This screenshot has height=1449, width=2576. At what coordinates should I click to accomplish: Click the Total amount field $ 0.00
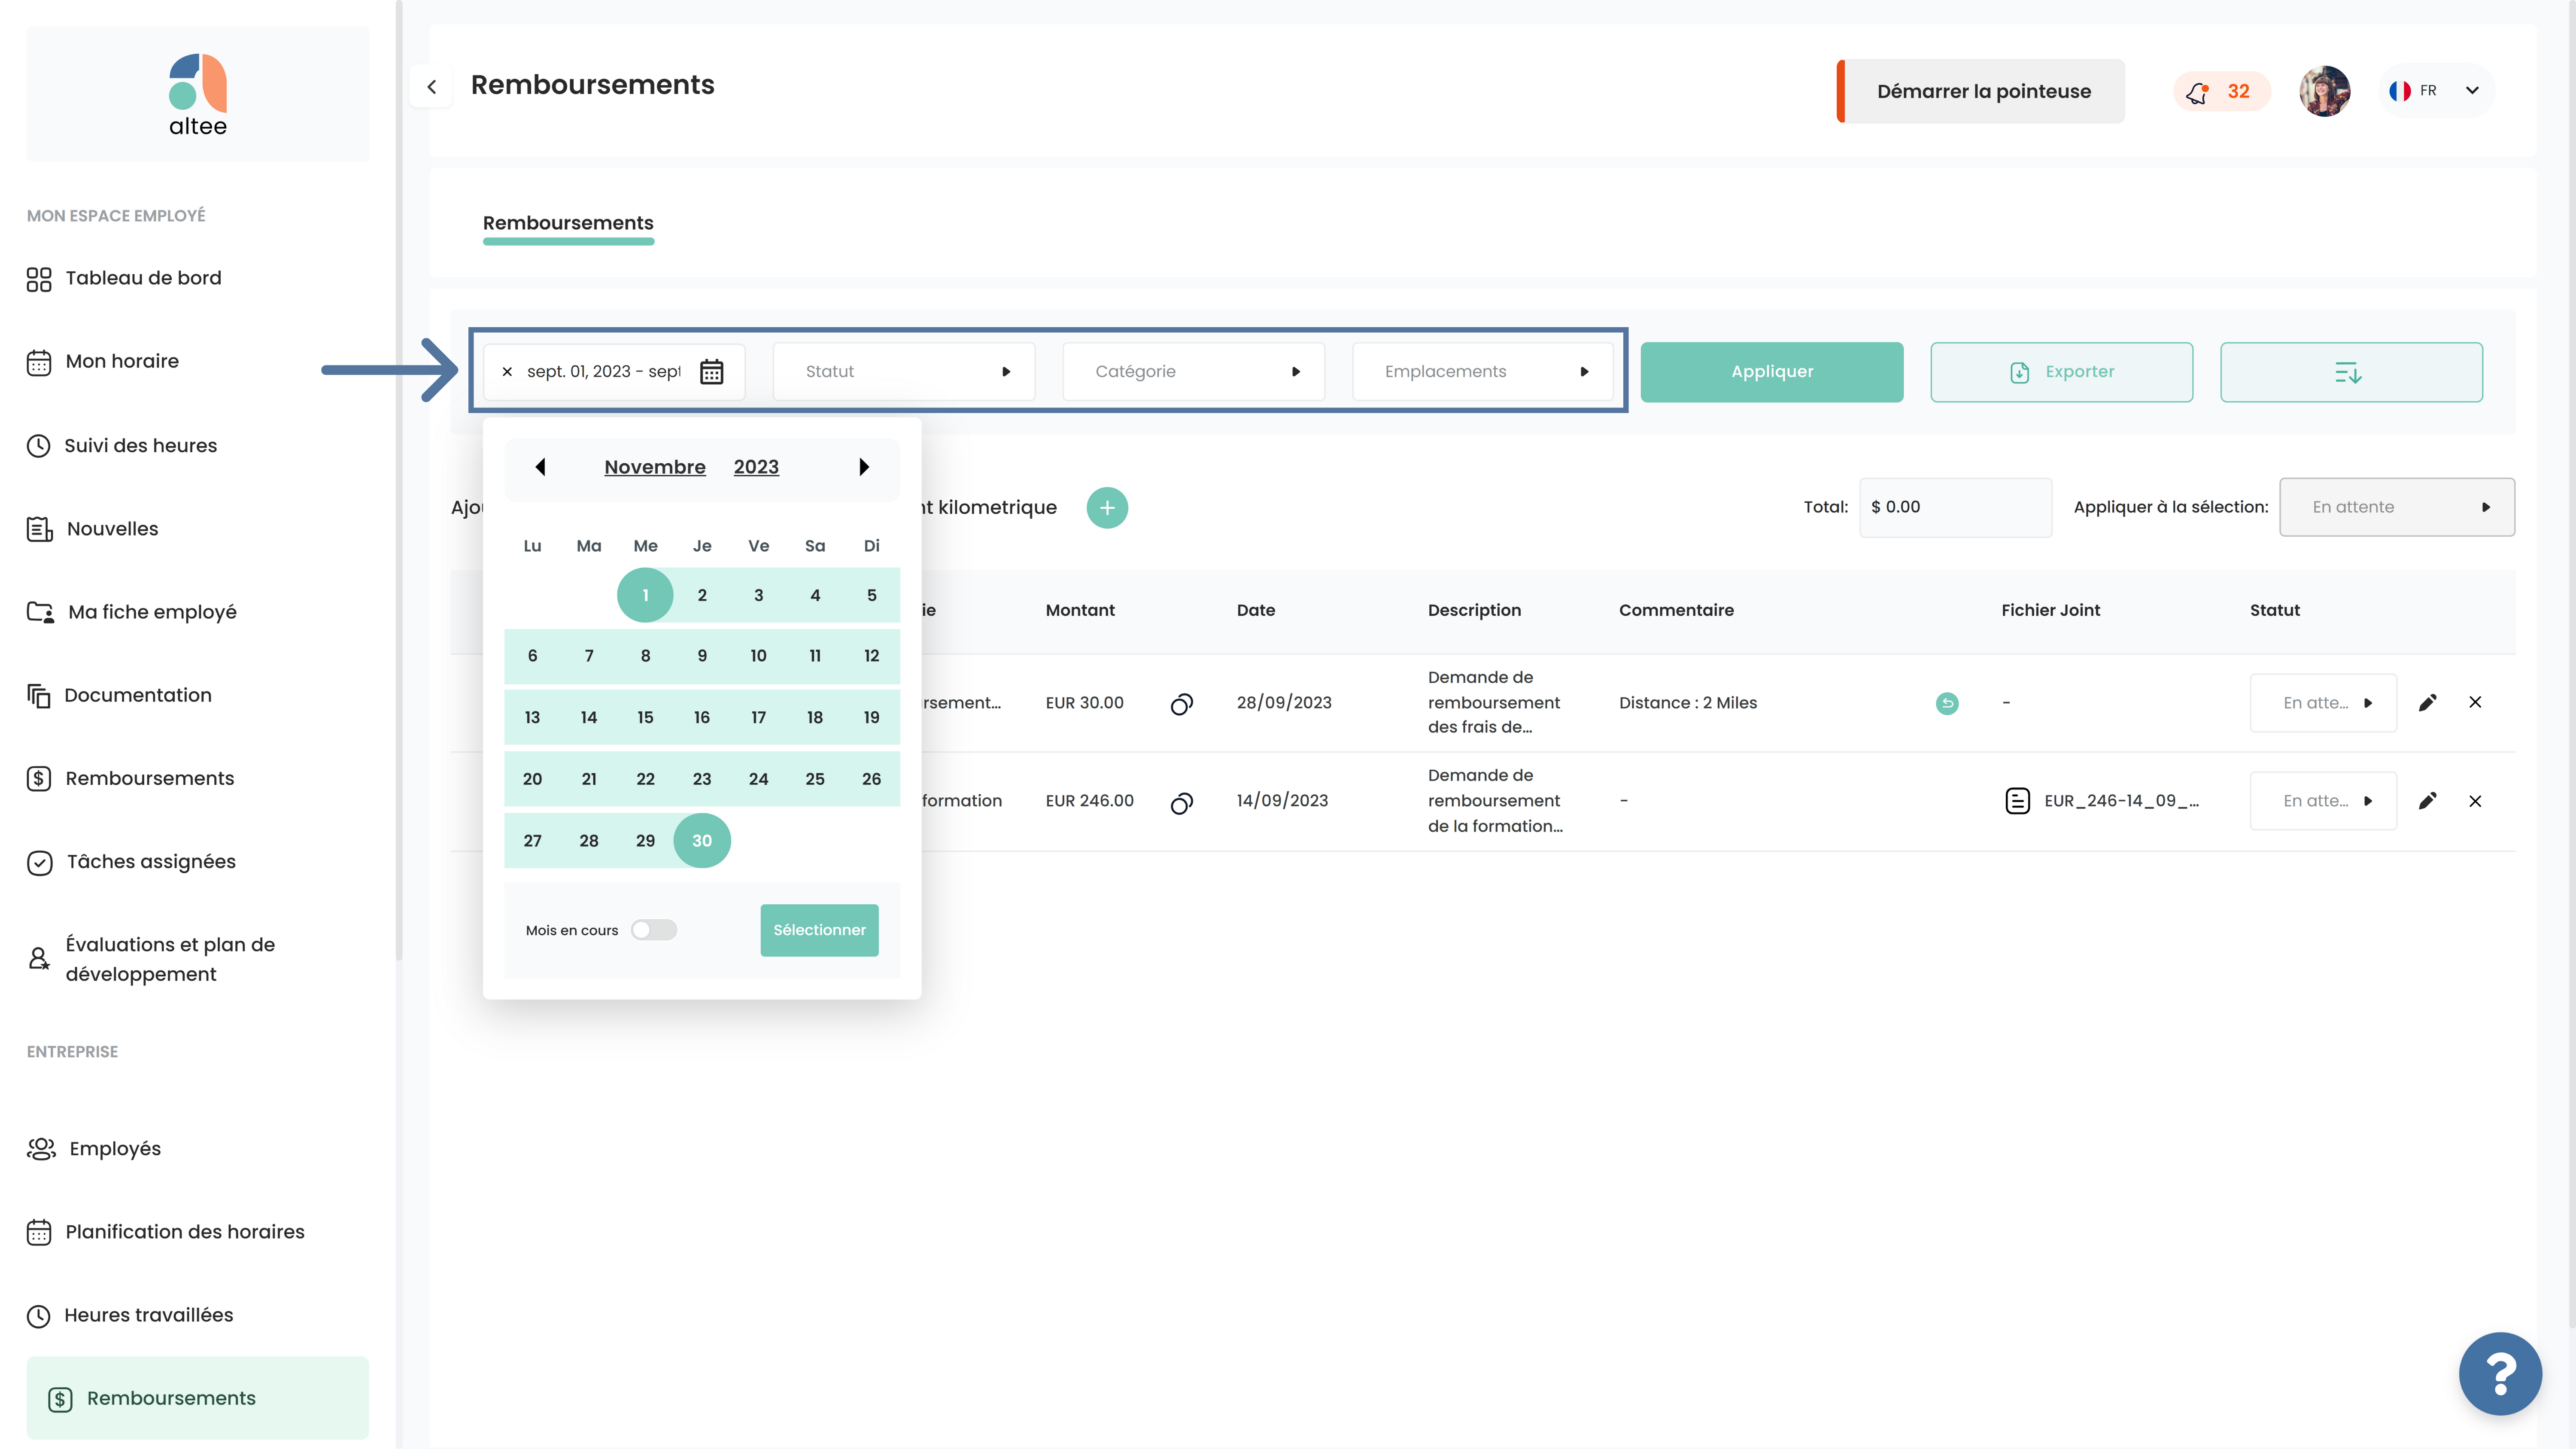click(x=1955, y=507)
